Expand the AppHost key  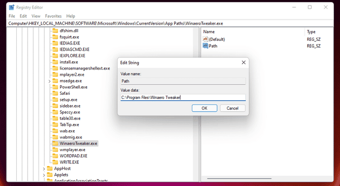click(x=44, y=169)
